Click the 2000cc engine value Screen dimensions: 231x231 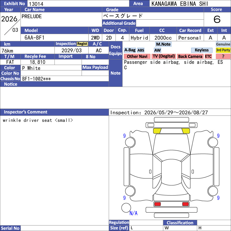(x=163, y=38)
